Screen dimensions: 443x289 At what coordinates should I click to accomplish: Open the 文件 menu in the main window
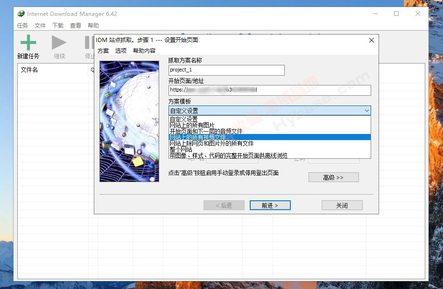coord(40,25)
